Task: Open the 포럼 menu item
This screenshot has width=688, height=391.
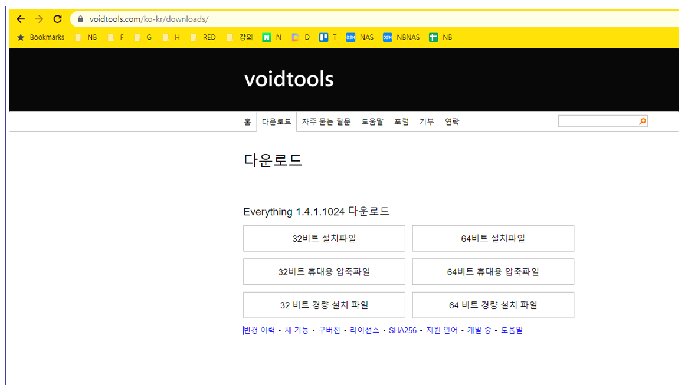Action: pos(401,122)
